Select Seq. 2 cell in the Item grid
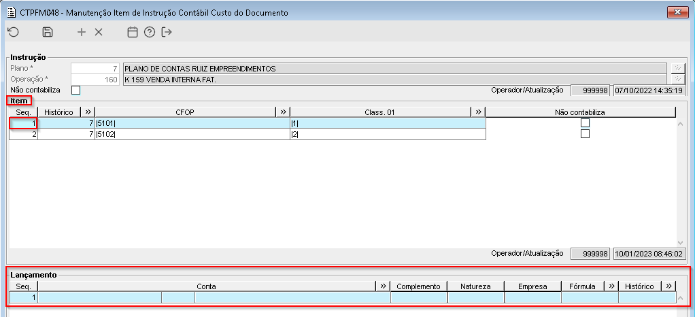Viewport: 695px width, 317px height. coord(24,134)
